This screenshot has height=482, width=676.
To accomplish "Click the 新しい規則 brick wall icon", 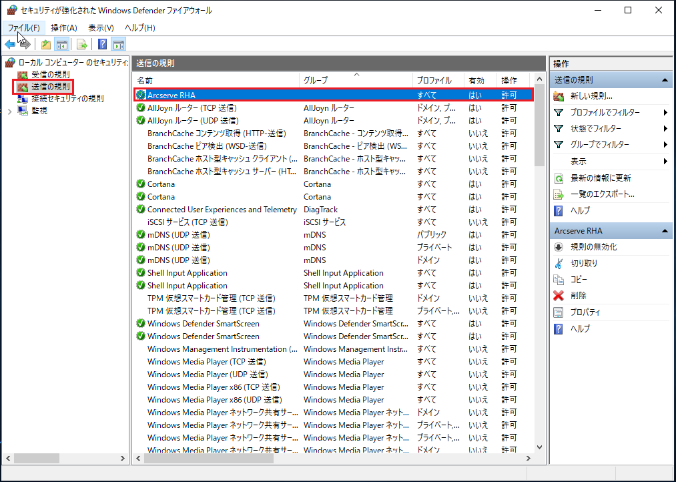I will (x=559, y=96).
